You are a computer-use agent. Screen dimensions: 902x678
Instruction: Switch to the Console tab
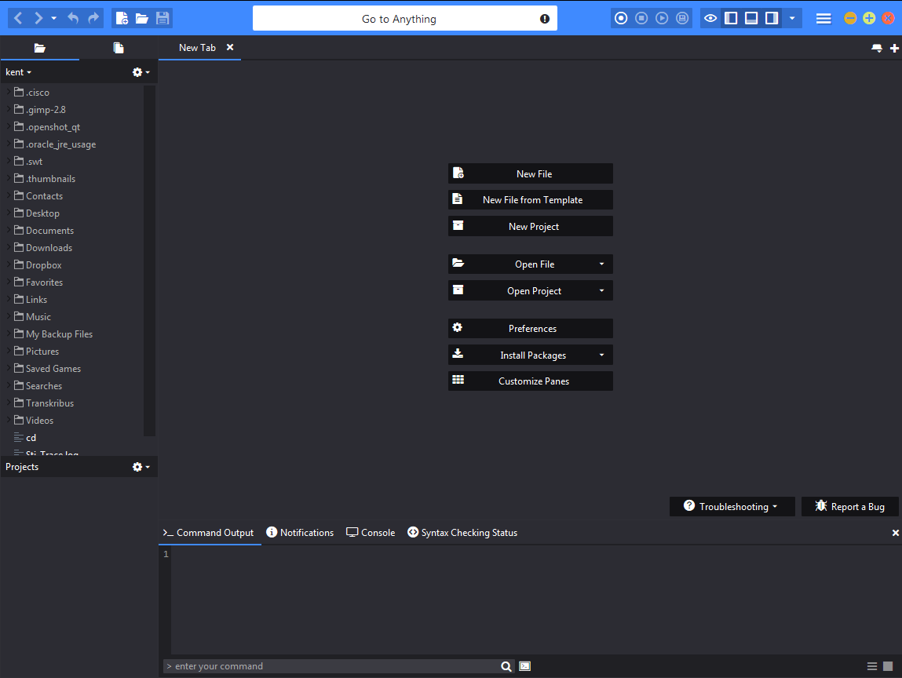[370, 532]
